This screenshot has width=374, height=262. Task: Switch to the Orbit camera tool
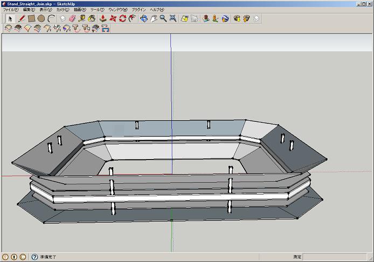coord(144,18)
